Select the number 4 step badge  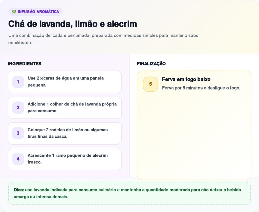point(18,159)
